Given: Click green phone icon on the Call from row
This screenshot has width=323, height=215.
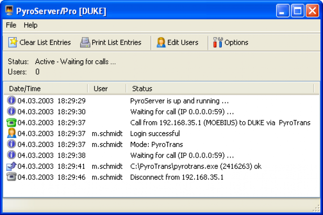Looking at the screenshot, I should pos(12,123).
